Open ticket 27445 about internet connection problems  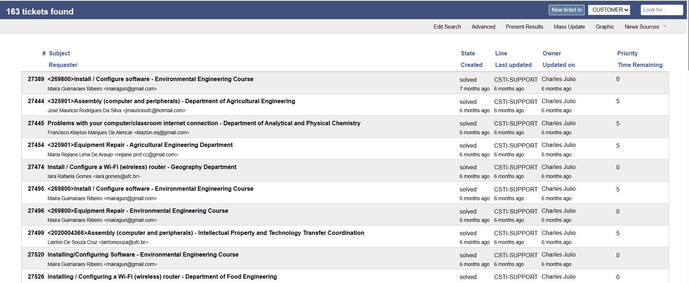click(204, 123)
